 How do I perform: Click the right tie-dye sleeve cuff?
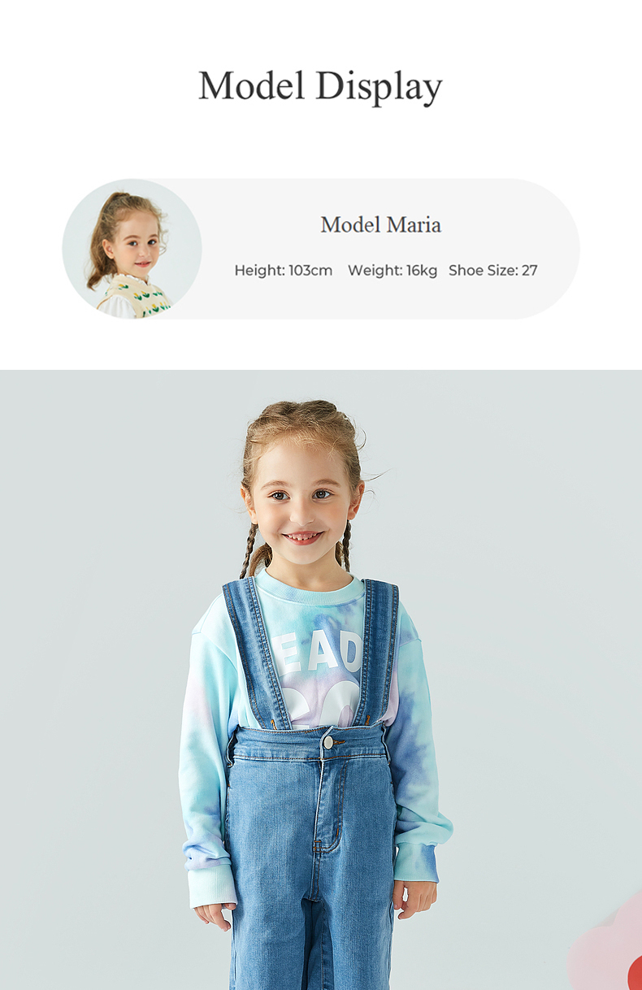tap(416, 863)
